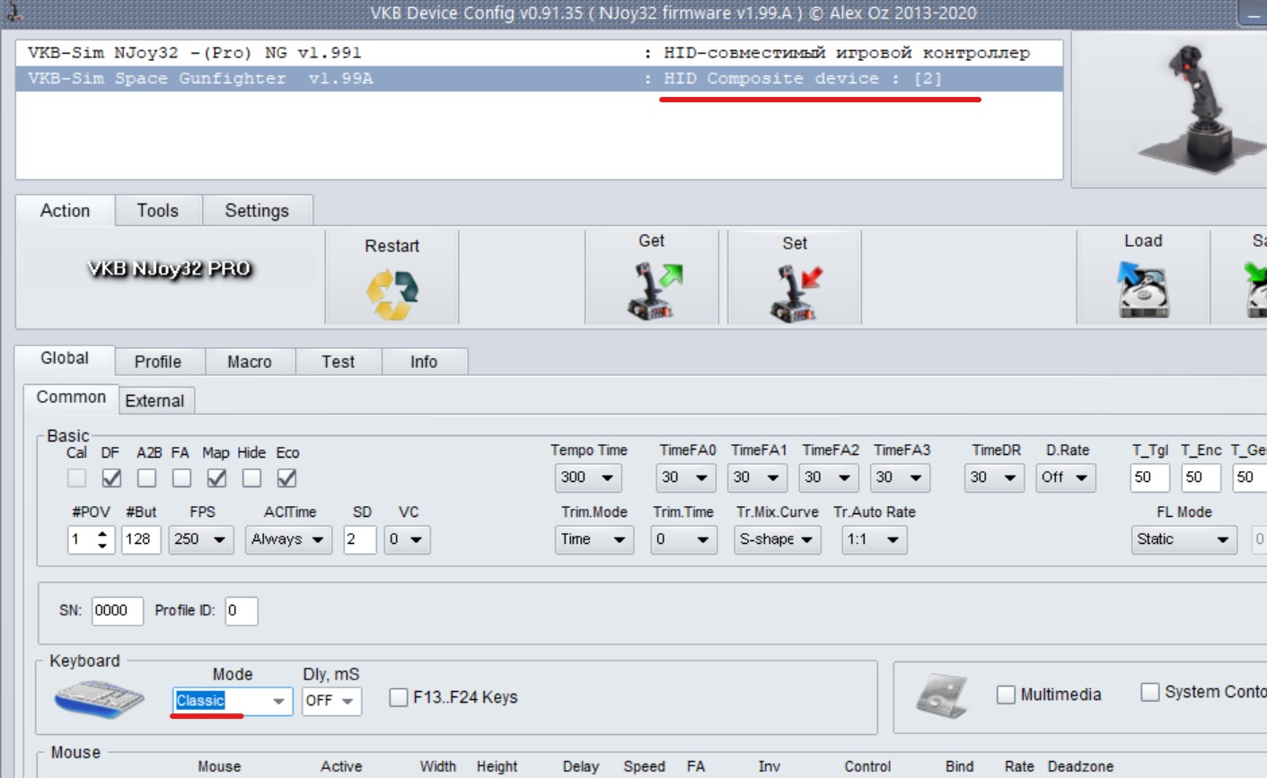Click the Profile ID input field

pos(242,610)
